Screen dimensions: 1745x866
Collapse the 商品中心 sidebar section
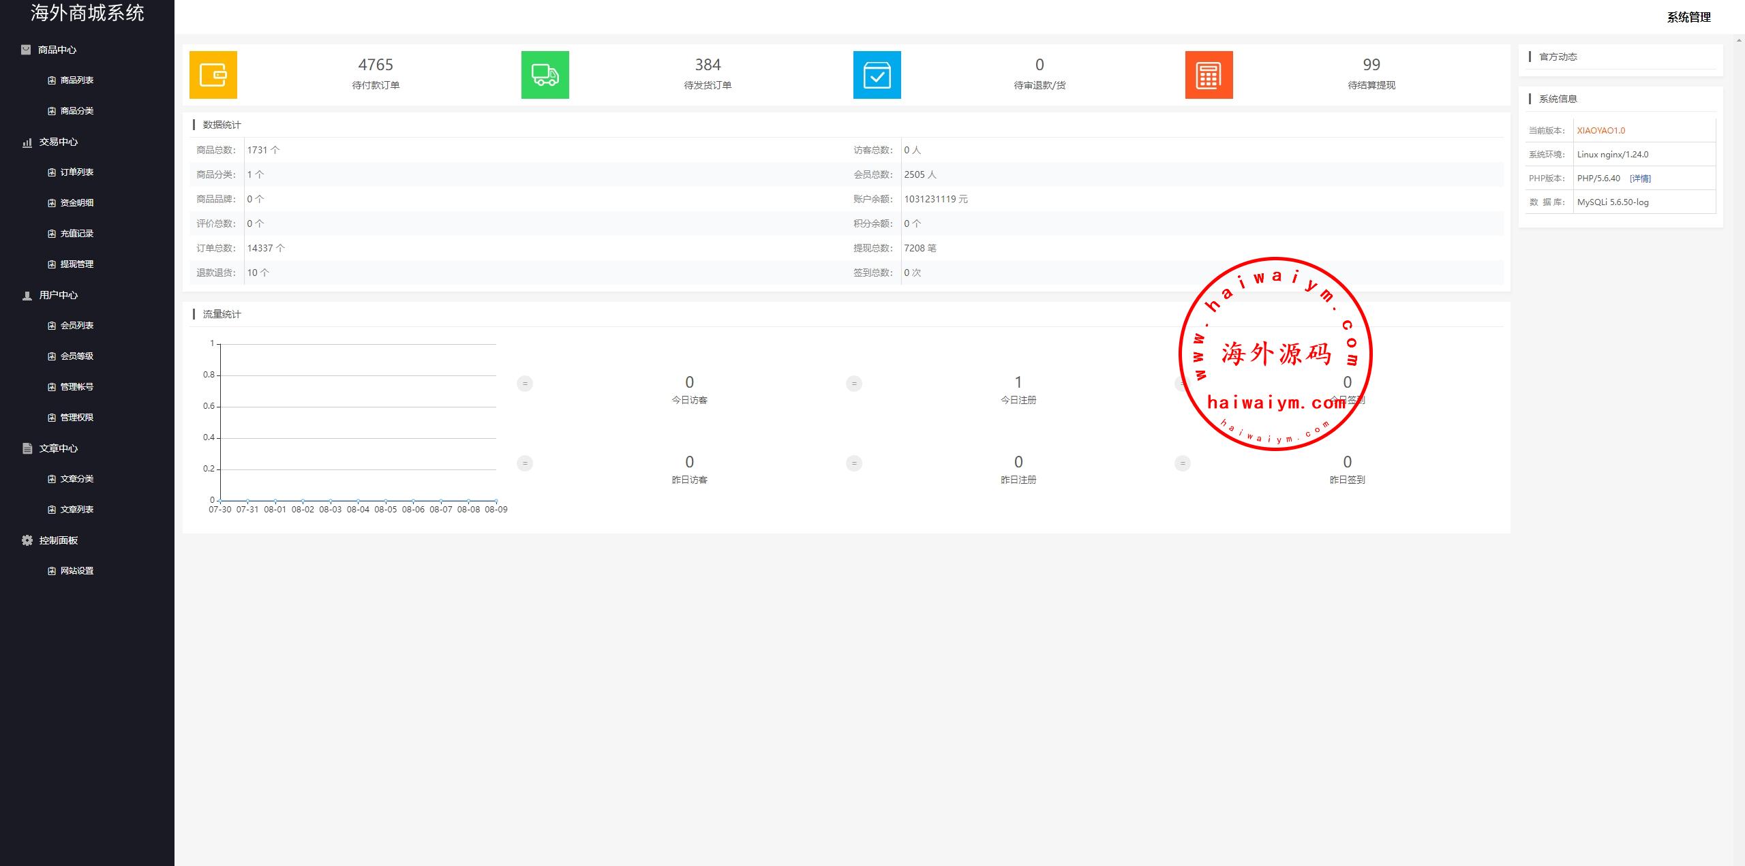[x=57, y=50]
